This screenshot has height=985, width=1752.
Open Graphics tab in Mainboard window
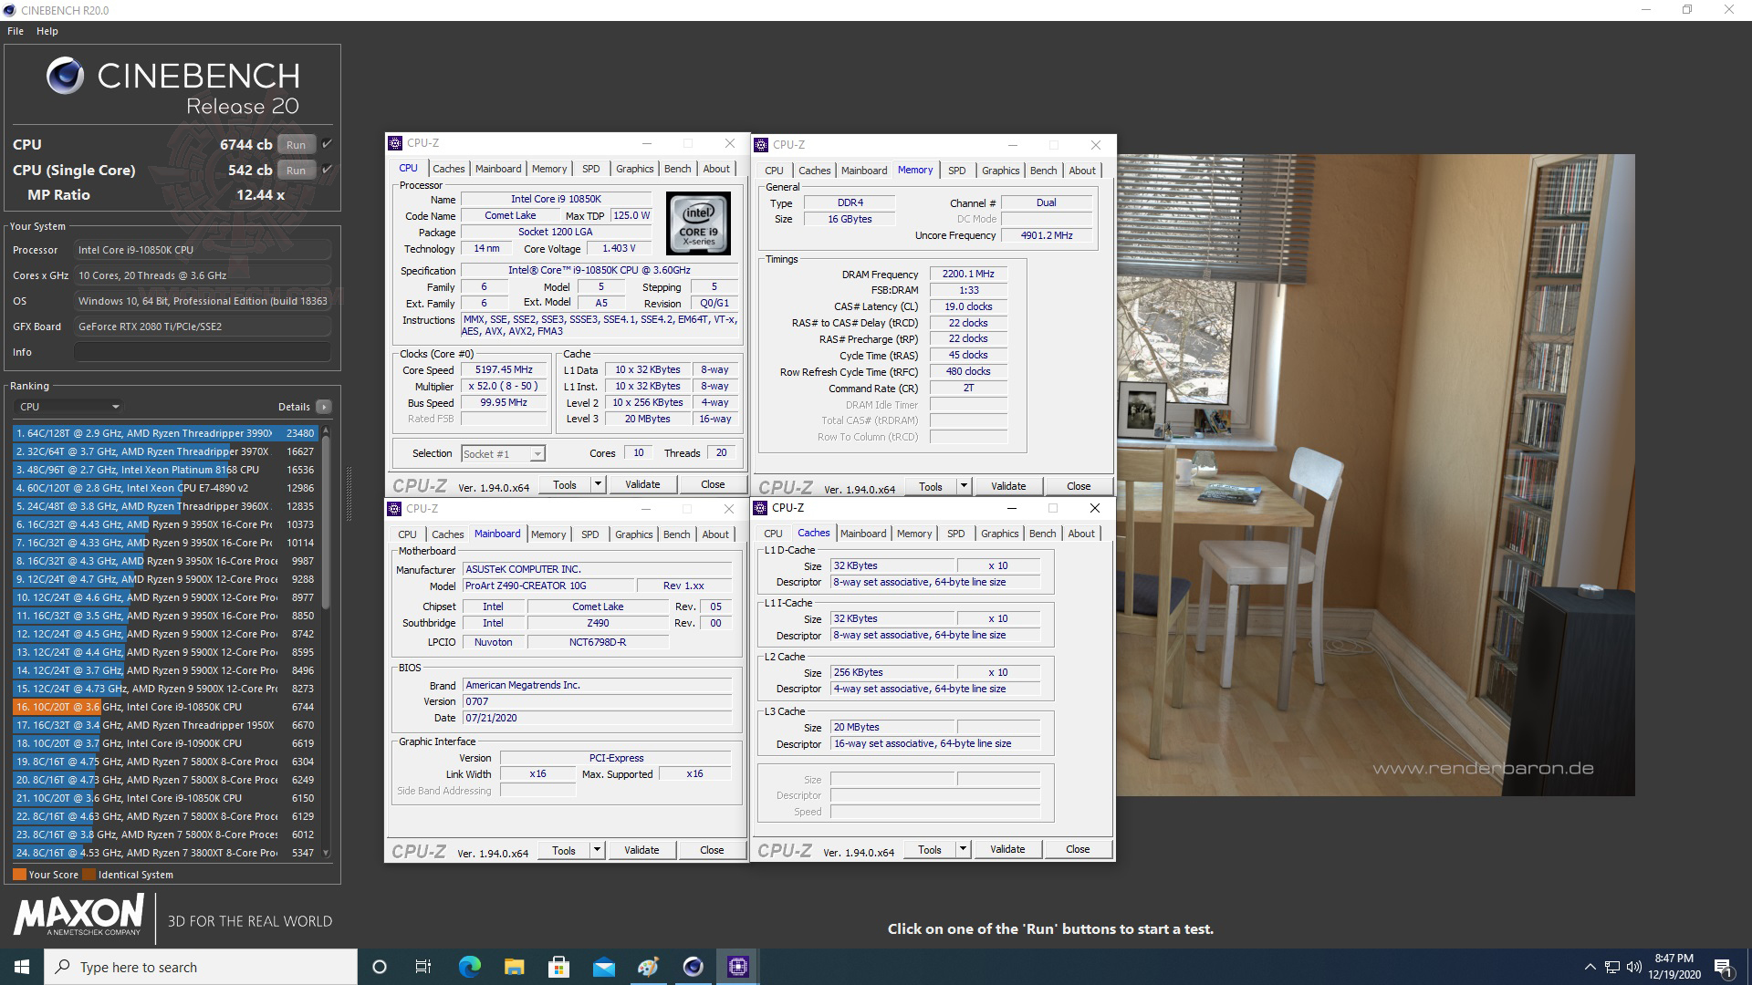[634, 534]
